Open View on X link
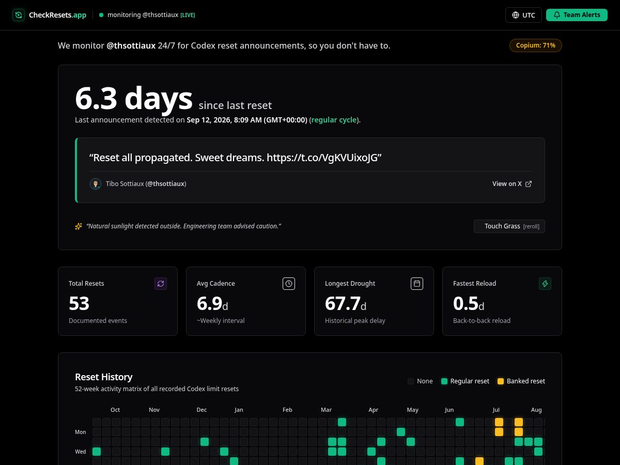 pyautogui.click(x=512, y=183)
